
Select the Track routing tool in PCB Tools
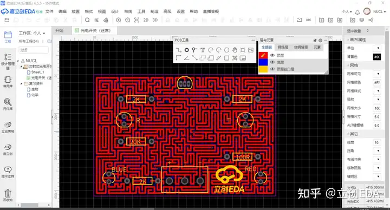[x=178, y=50]
